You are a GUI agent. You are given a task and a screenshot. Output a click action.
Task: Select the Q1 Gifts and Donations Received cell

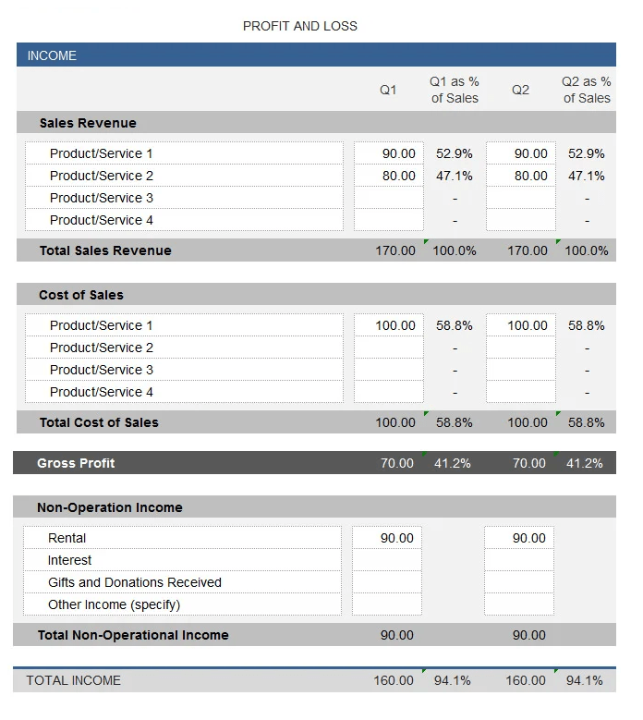tap(387, 582)
